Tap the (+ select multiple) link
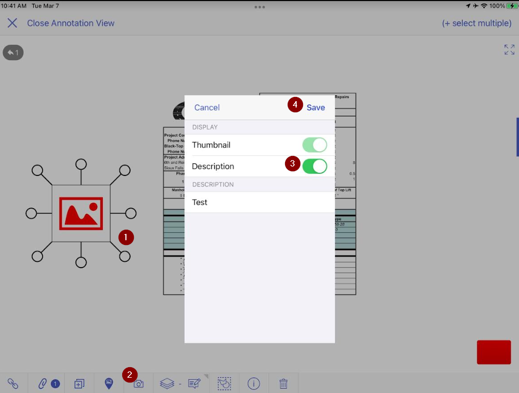 477,23
